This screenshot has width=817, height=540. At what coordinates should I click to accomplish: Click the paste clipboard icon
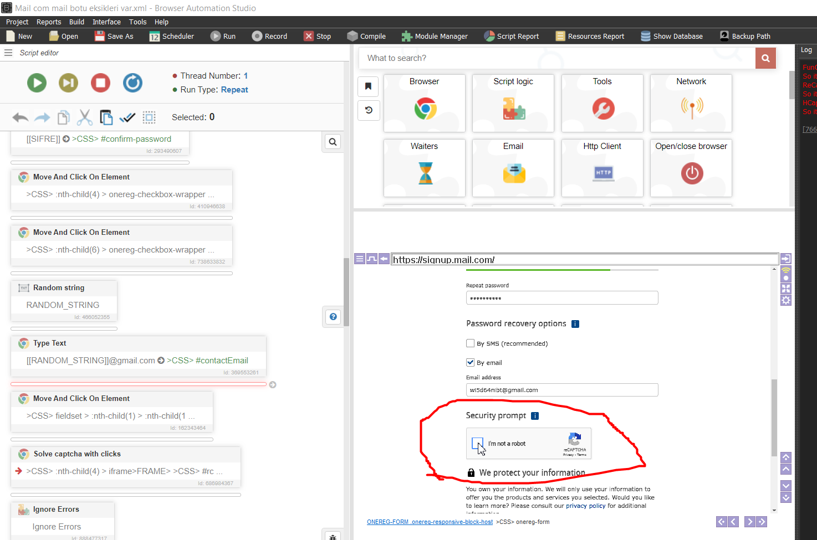click(x=106, y=117)
